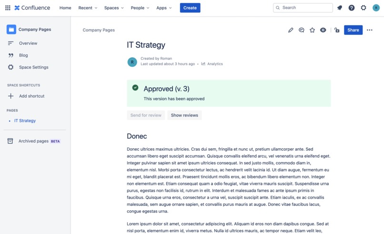Viewport: 384px width, 234px height.
Task: Click Add shortcut link
Action: pyautogui.click(x=32, y=96)
